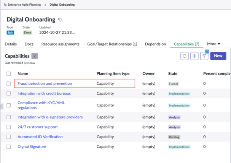Check the Digital Signature row
The height and width of the screenshot is (163, 231).
coord(9,147)
